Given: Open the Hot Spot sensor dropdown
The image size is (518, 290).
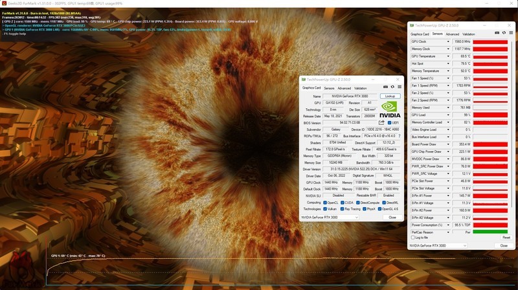Looking at the screenshot, I should [x=448, y=63].
